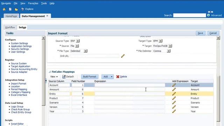The width and height of the screenshot is (224, 126).
Task: Click the Cancel button
Action: point(213,33)
